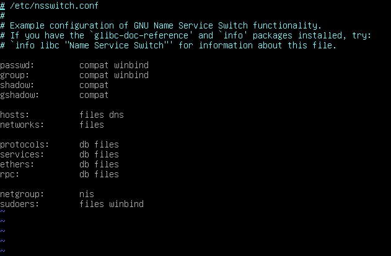Click winbind on the passwd line
The height and width of the screenshot is (256, 391).
pyautogui.click(x=131, y=65)
